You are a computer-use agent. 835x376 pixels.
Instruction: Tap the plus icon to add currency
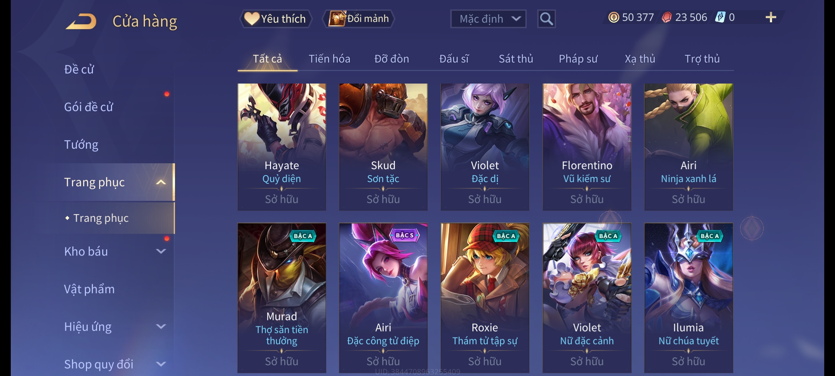coord(771,17)
